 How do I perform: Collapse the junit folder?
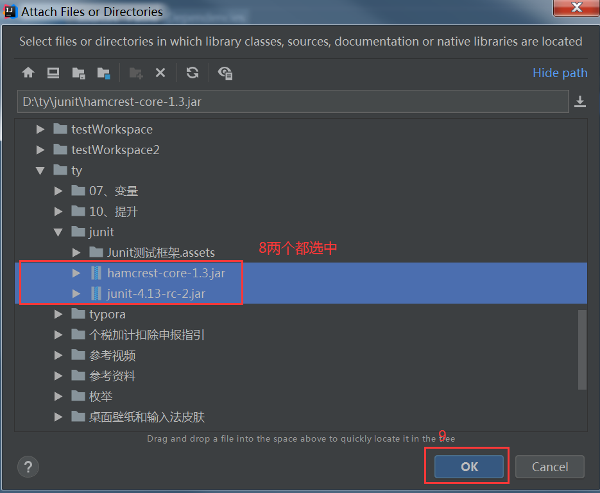(58, 232)
